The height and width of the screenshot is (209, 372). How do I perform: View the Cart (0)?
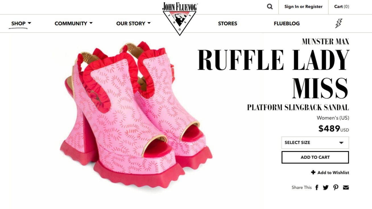click(342, 7)
